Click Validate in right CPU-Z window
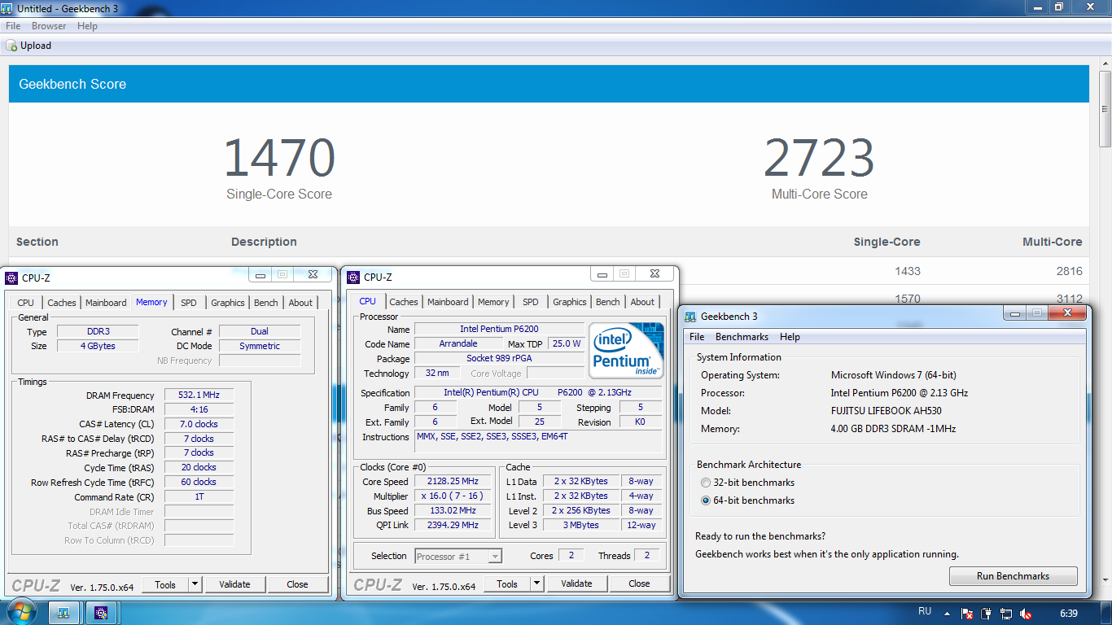The height and width of the screenshot is (625, 1112). [x=576, y=583]
